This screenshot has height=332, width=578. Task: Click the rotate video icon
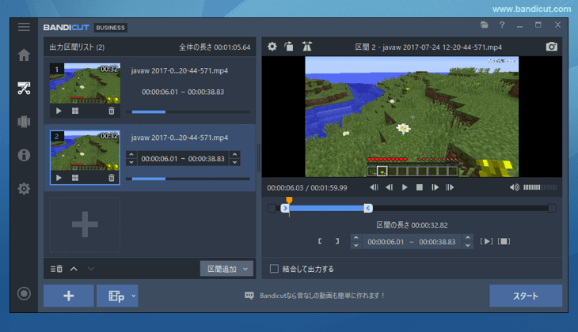tap(289, 47)
